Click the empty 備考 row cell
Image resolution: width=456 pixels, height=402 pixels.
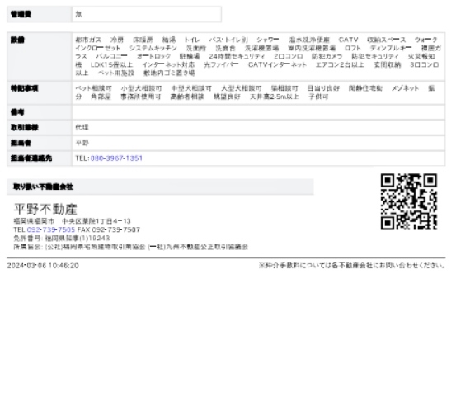[258, 112]
